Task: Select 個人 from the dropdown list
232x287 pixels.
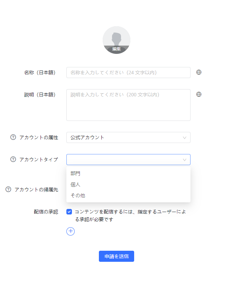Action: click(76, 184)
